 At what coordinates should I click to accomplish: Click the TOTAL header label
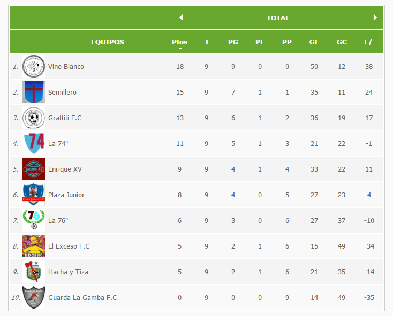(278, 18)
